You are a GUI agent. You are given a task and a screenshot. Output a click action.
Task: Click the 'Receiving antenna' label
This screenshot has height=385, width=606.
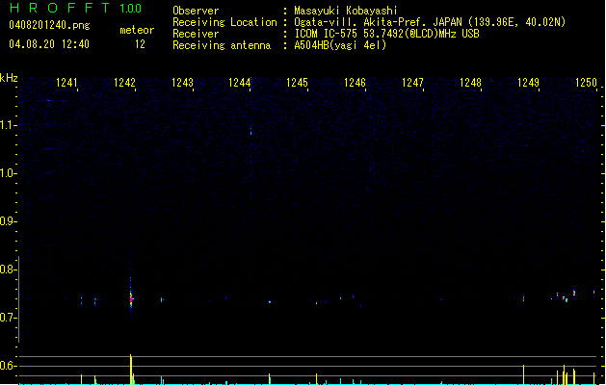[x=222, y=45]
